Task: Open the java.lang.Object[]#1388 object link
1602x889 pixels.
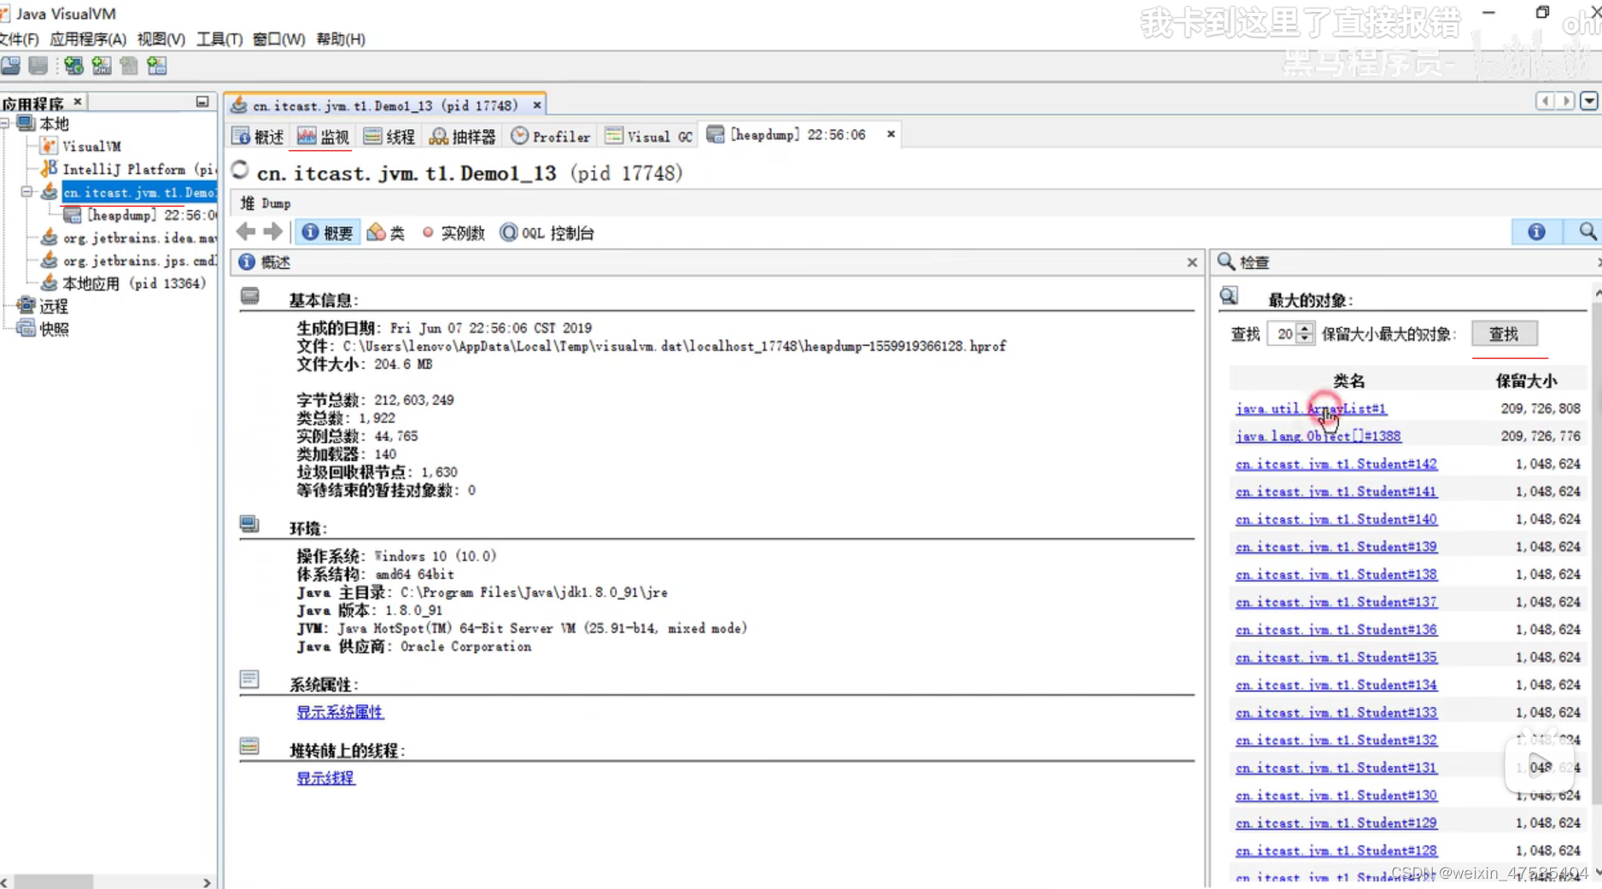Action: pyautogui.click(x=1318, y=436)
